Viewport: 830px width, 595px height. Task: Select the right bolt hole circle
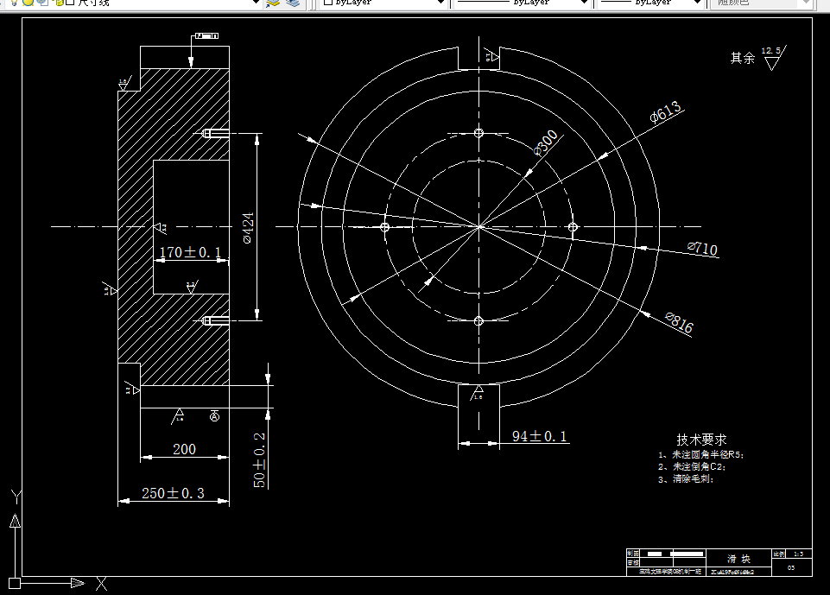pos(573,227)
